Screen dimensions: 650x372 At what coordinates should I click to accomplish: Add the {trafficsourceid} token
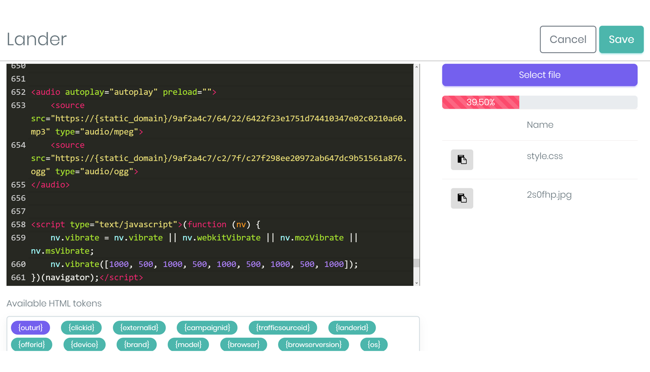[x=283, y=327]
